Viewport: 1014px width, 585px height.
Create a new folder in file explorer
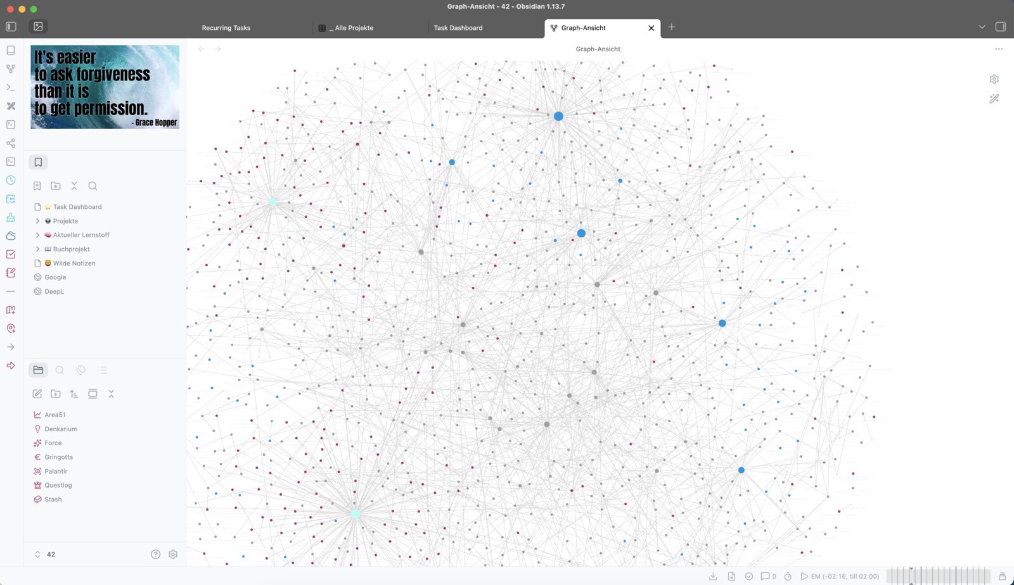(56, 394)
